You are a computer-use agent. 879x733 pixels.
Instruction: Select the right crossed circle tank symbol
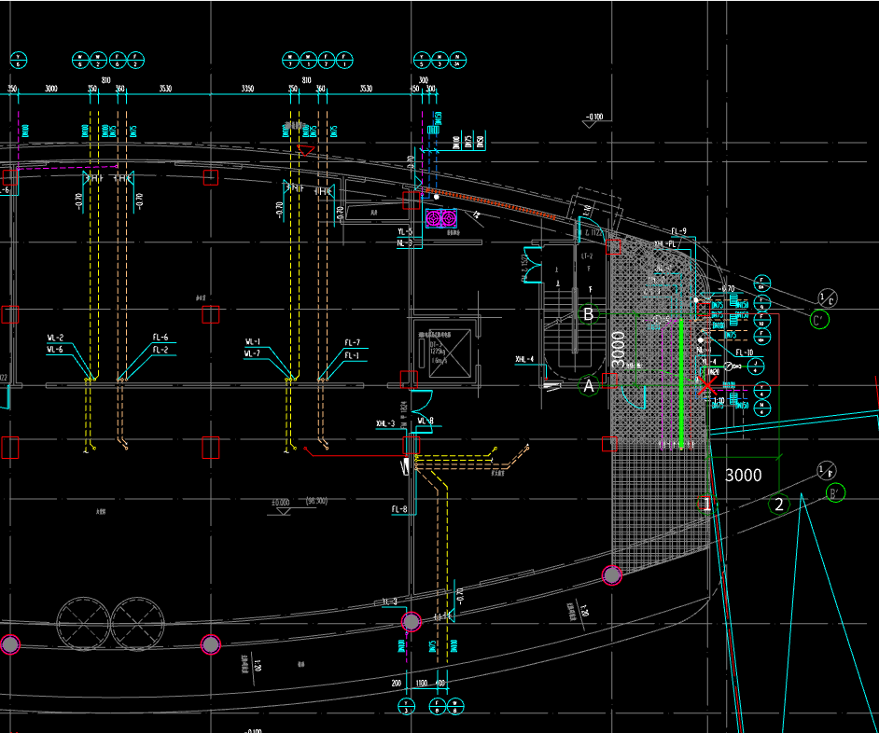[x=137, y=624]
